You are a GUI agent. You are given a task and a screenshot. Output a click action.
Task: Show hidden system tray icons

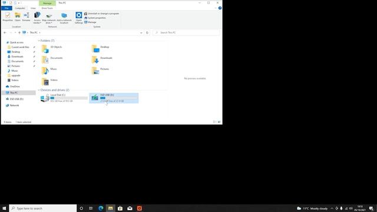click(x=332, y=208)
